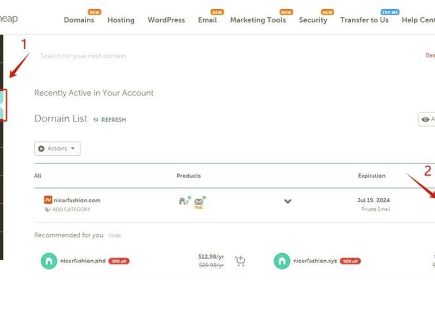Click the house icon for nicerfashion.phd
This screenshot has width=435, height=326.
click(x=49, y=261)
